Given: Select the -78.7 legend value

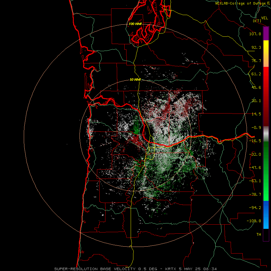Looking at the screenshot, I should (255, 195).
